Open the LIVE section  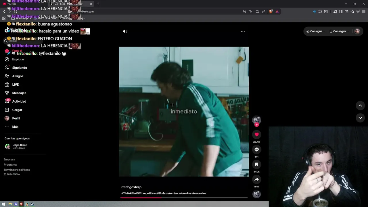click(x=12, y=85)
